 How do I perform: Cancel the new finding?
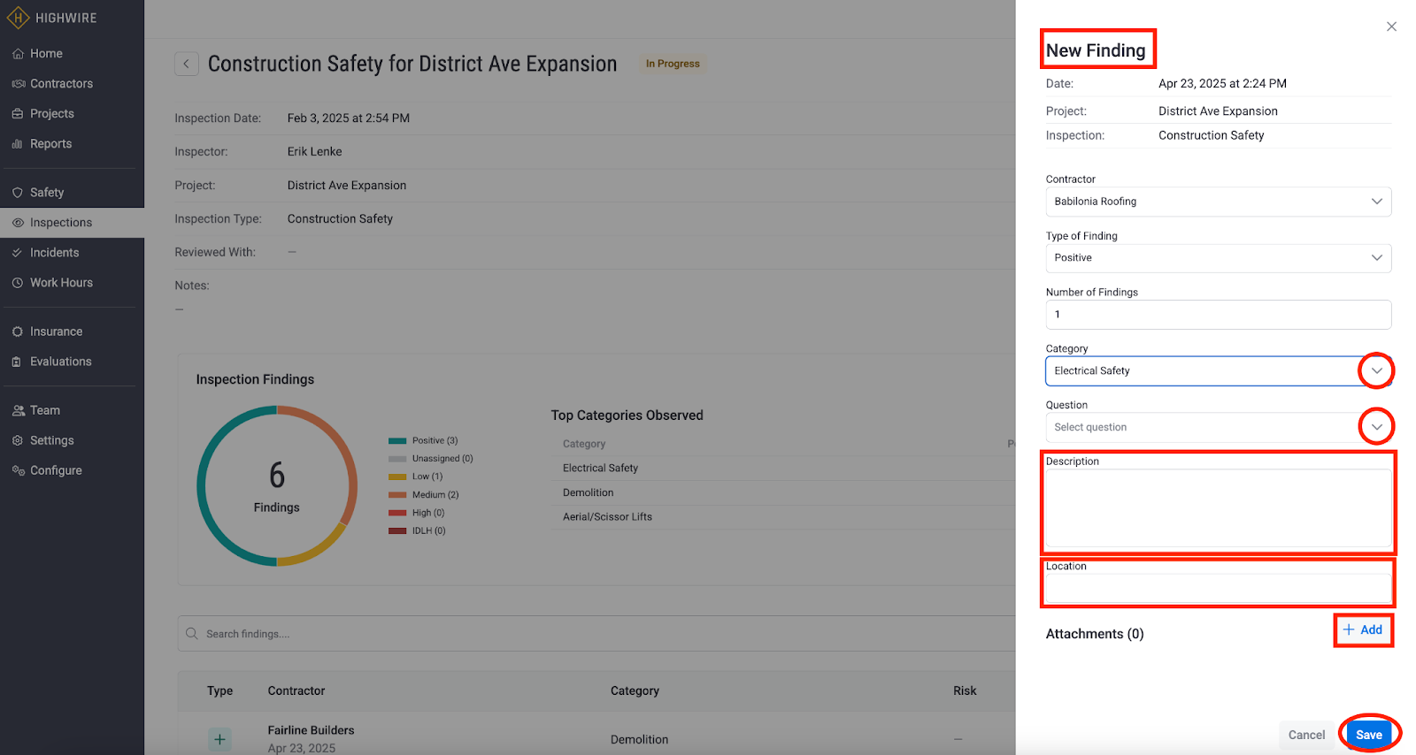click(x=1306, y=735)
